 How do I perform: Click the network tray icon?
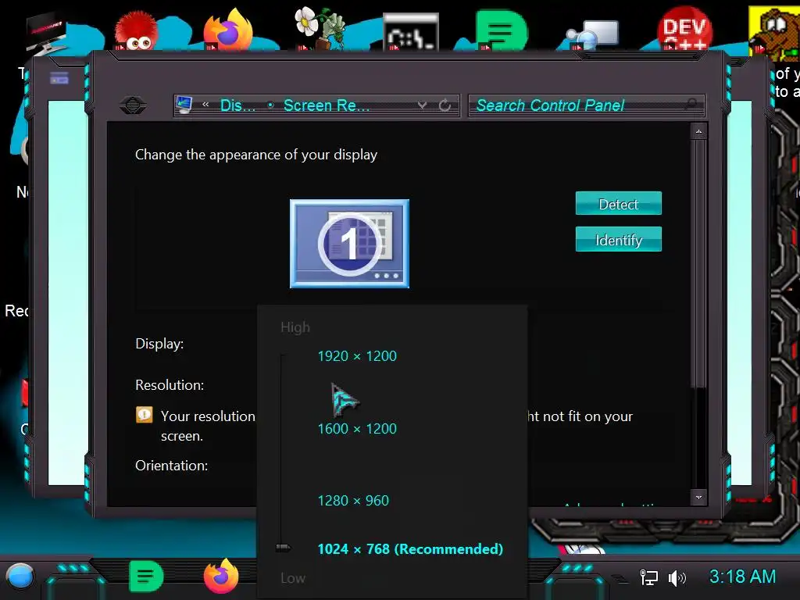coord(648,577)
